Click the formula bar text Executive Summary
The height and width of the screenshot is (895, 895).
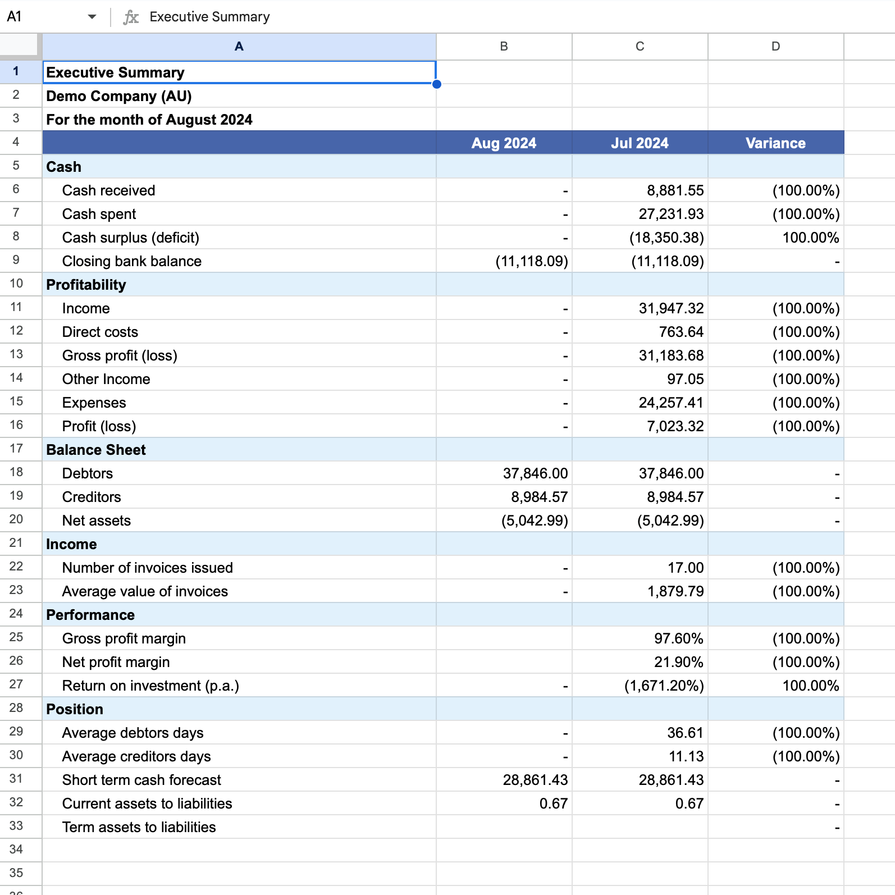click(209, 17)
